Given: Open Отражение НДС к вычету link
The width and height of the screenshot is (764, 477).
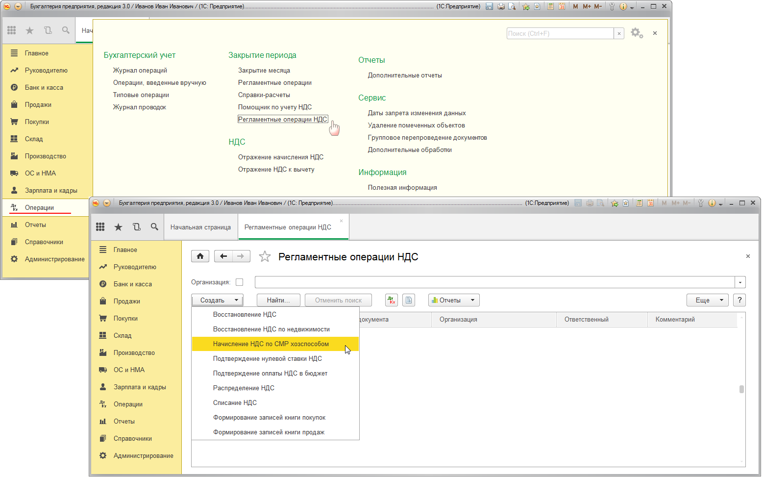Looking at the screenshot, I should click(x=276, y=170).
